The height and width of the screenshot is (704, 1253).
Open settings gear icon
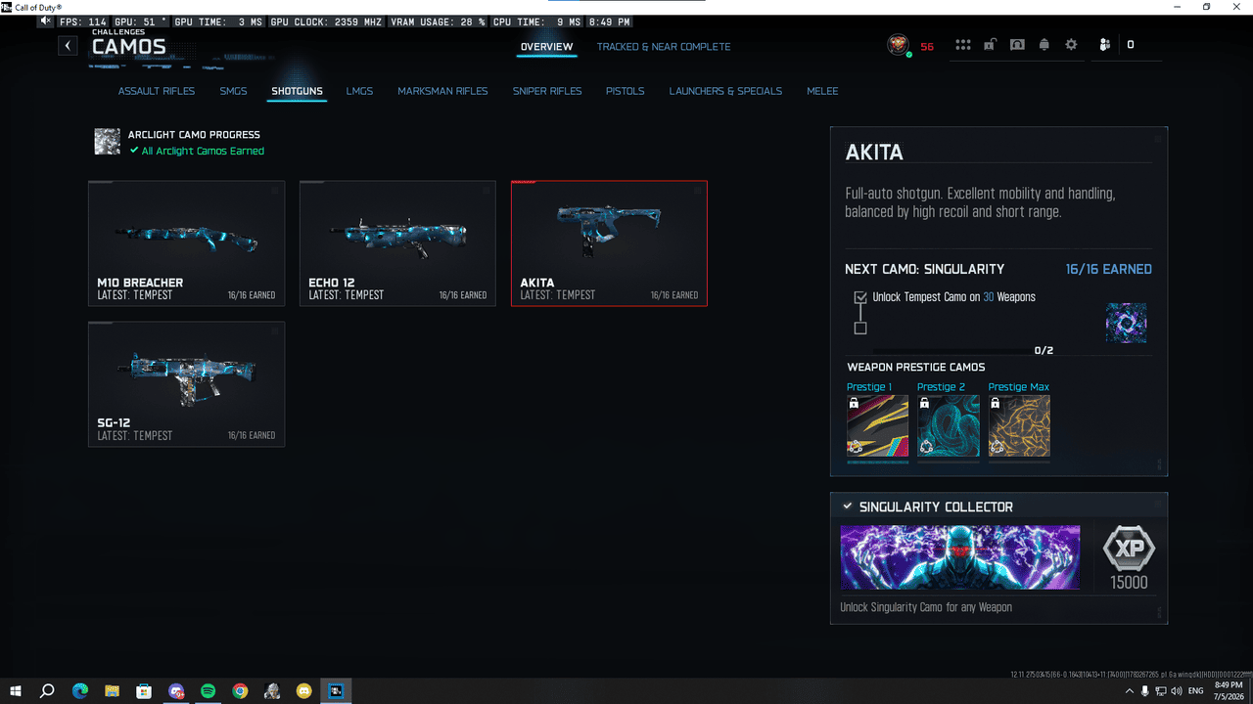1071,45
